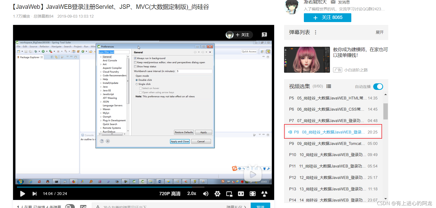Viewport: 436px width, 208px height.
Task: Switch to widescreen mode icon
Action: click(241, 194)
